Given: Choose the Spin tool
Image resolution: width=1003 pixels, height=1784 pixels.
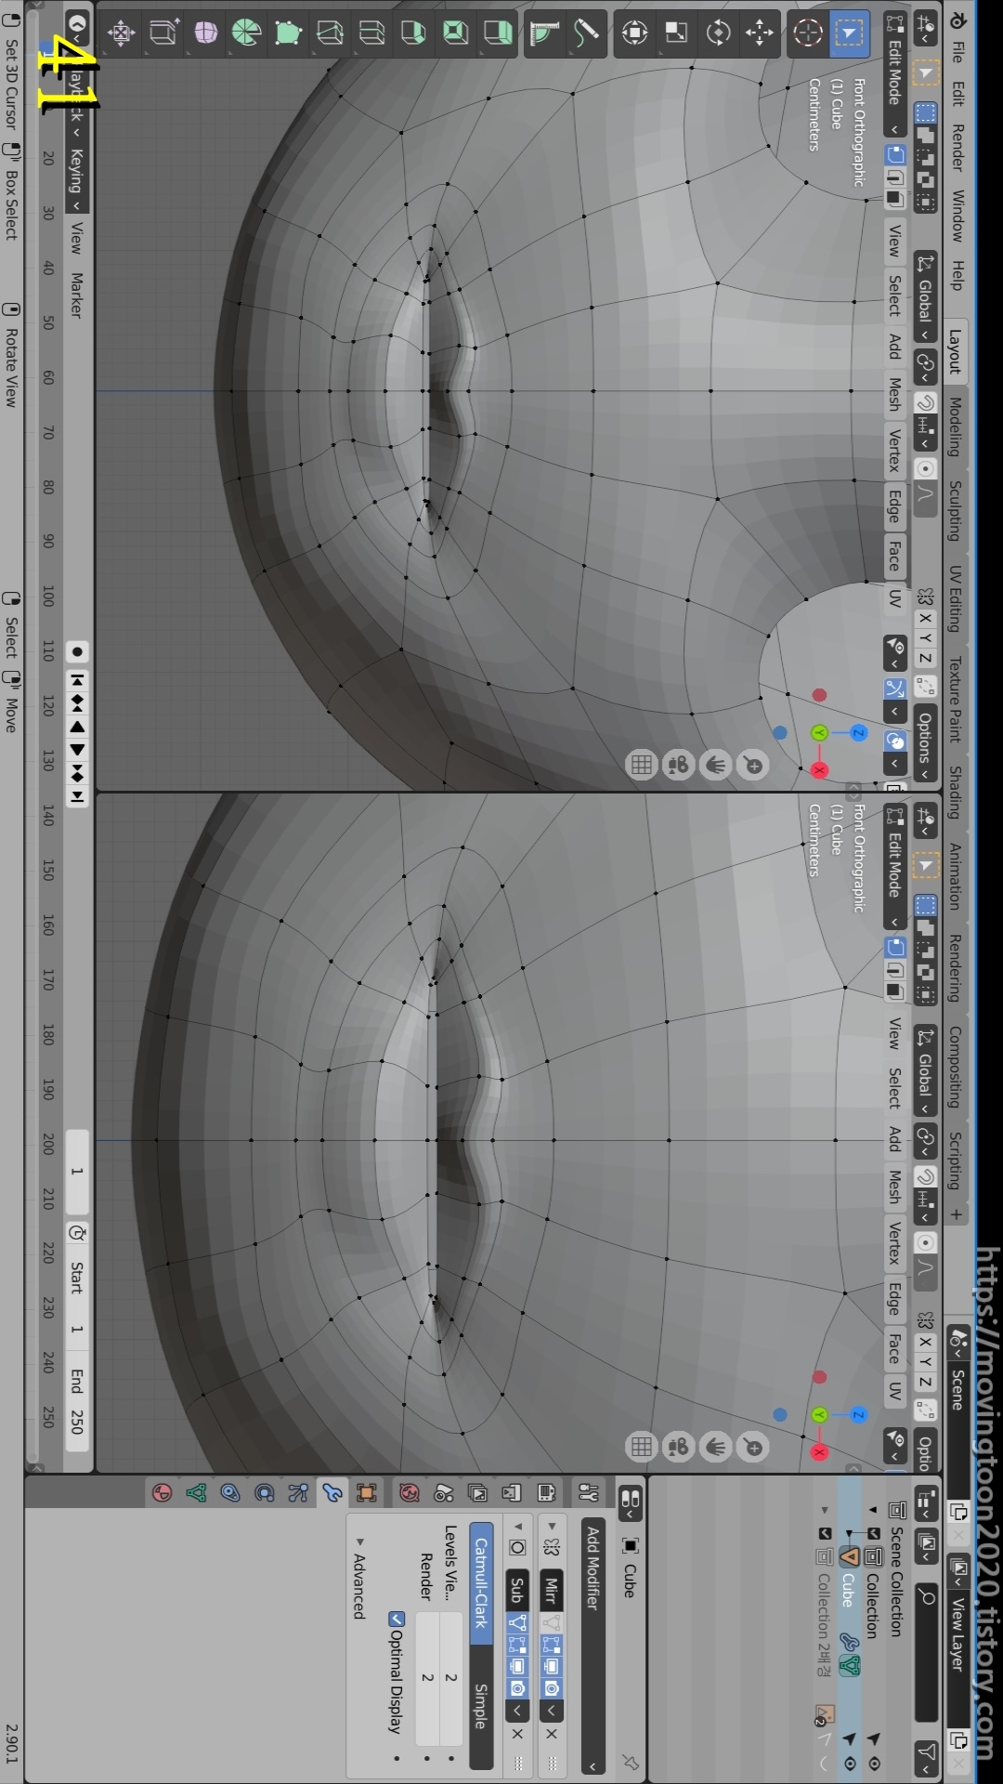Looking at the screenshot, I should [247, 33].
